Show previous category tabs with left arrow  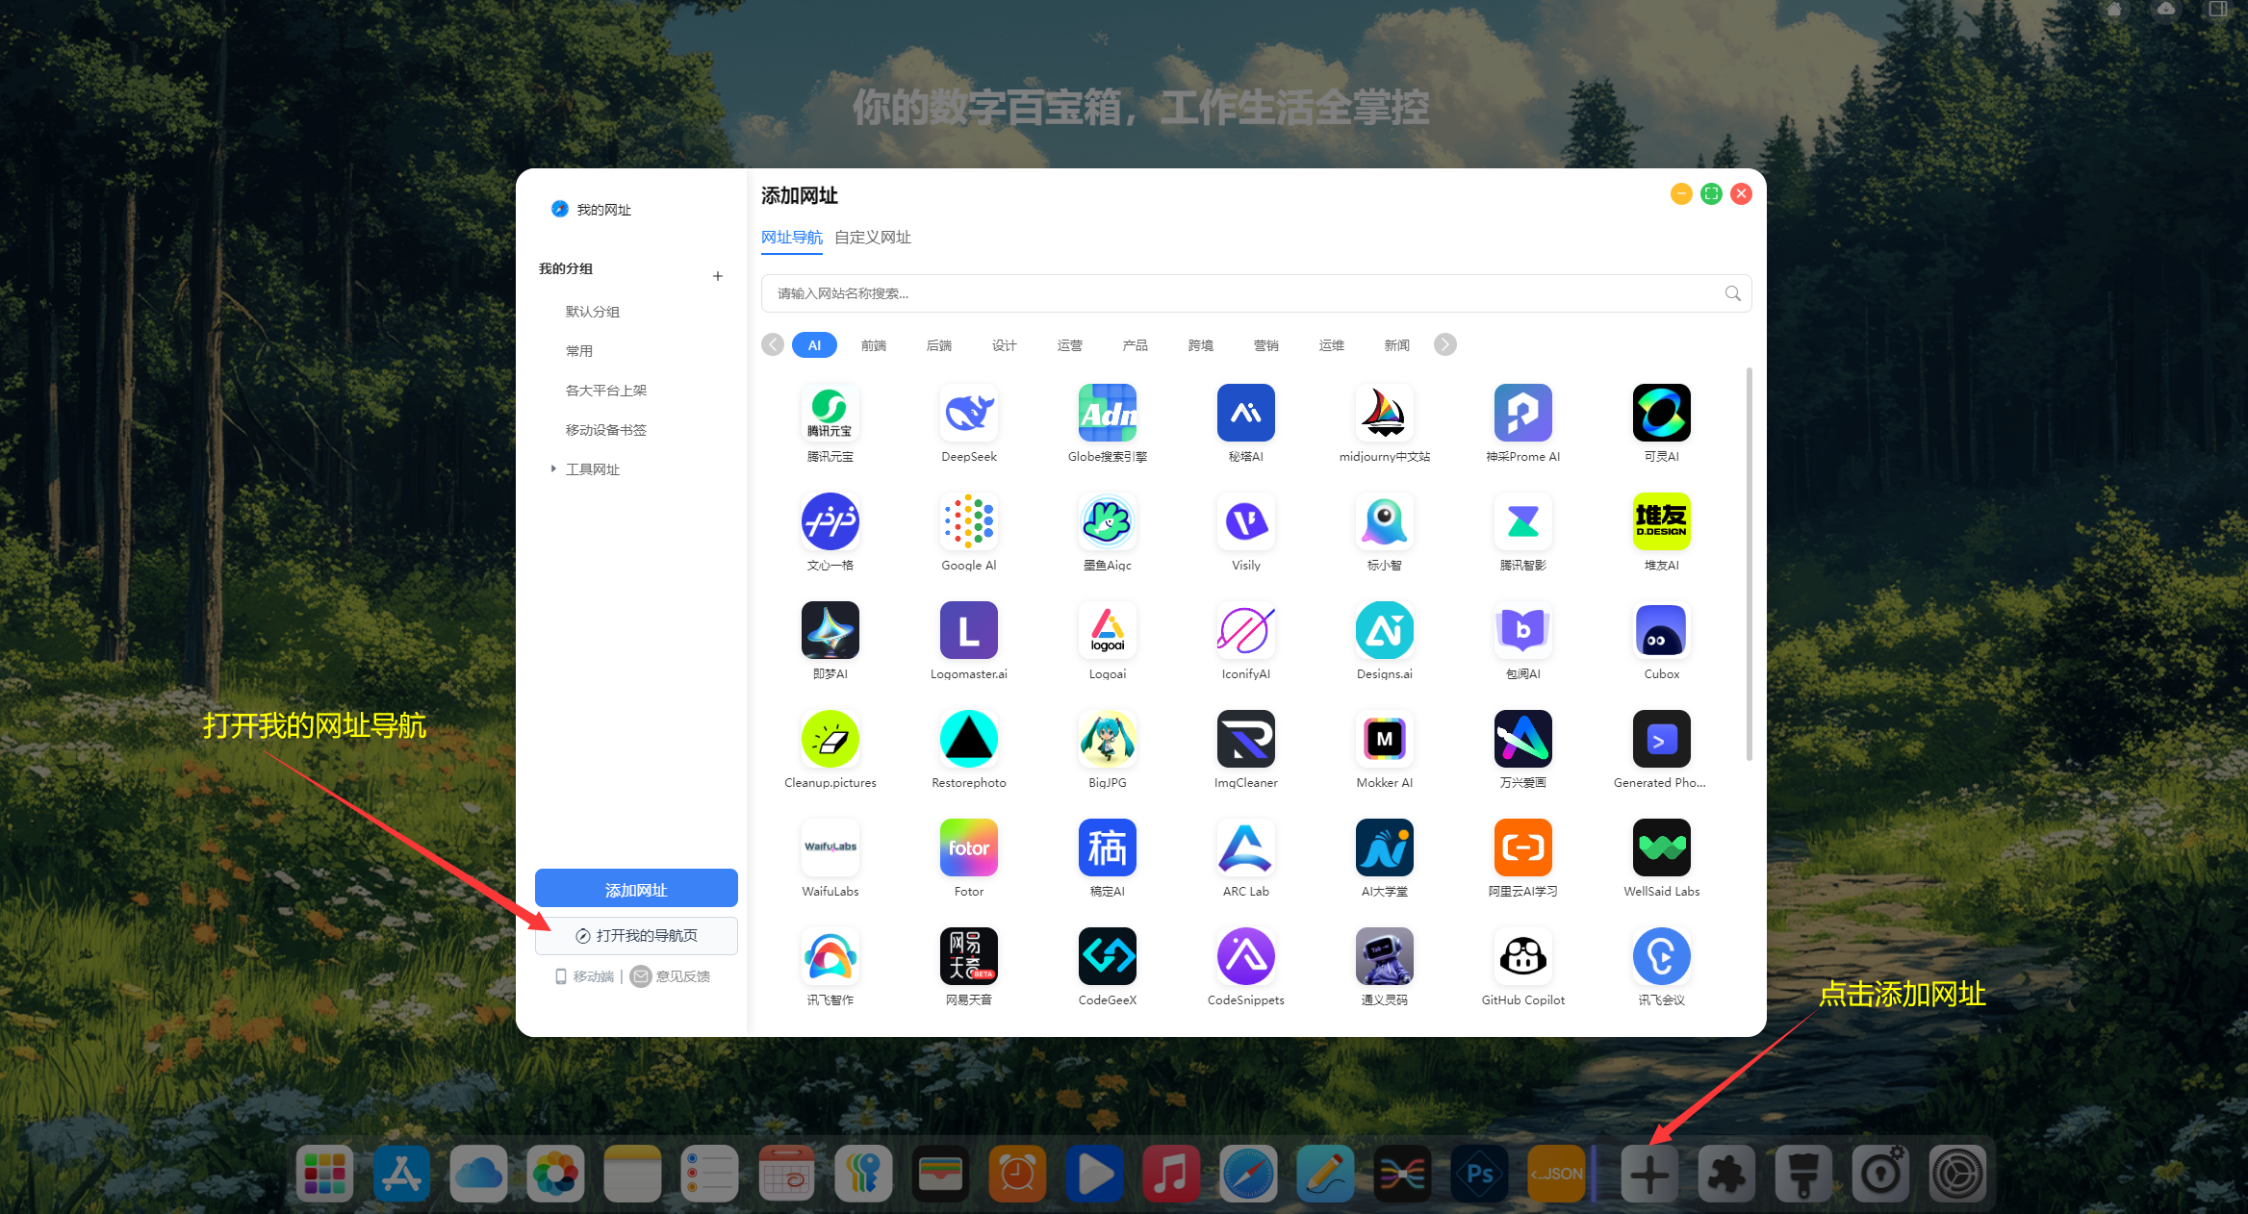pos(773,344)
